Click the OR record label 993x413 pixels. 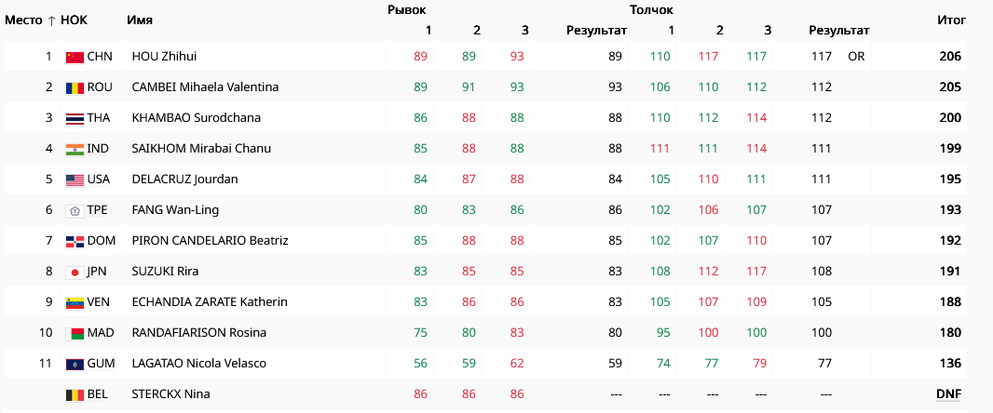point(856,57)
